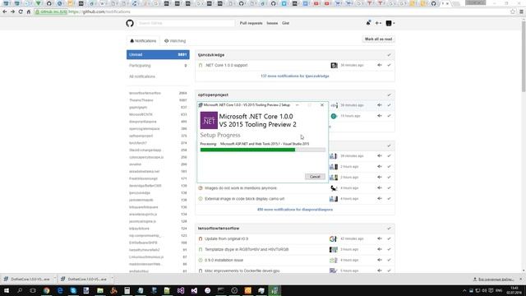Mute the '0.9.0 installation issue' thread
This screenshot has height=296, width=526.
[380, 260]
